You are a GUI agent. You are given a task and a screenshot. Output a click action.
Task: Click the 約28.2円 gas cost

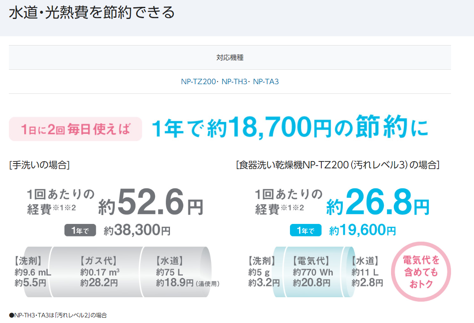pyautogui.click(x=99, y=283)
